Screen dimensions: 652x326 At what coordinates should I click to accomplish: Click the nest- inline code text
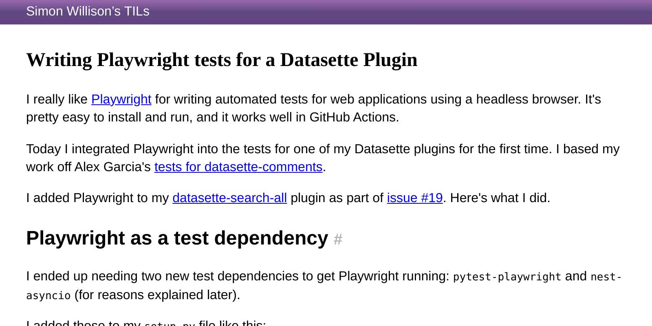[x=606, y=277]
